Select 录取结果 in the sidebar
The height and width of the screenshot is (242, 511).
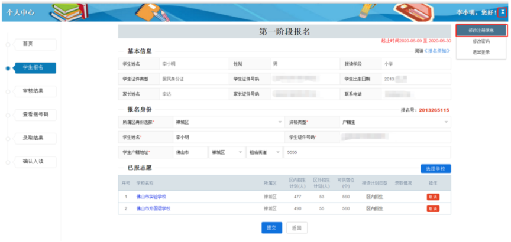[35, 138]
